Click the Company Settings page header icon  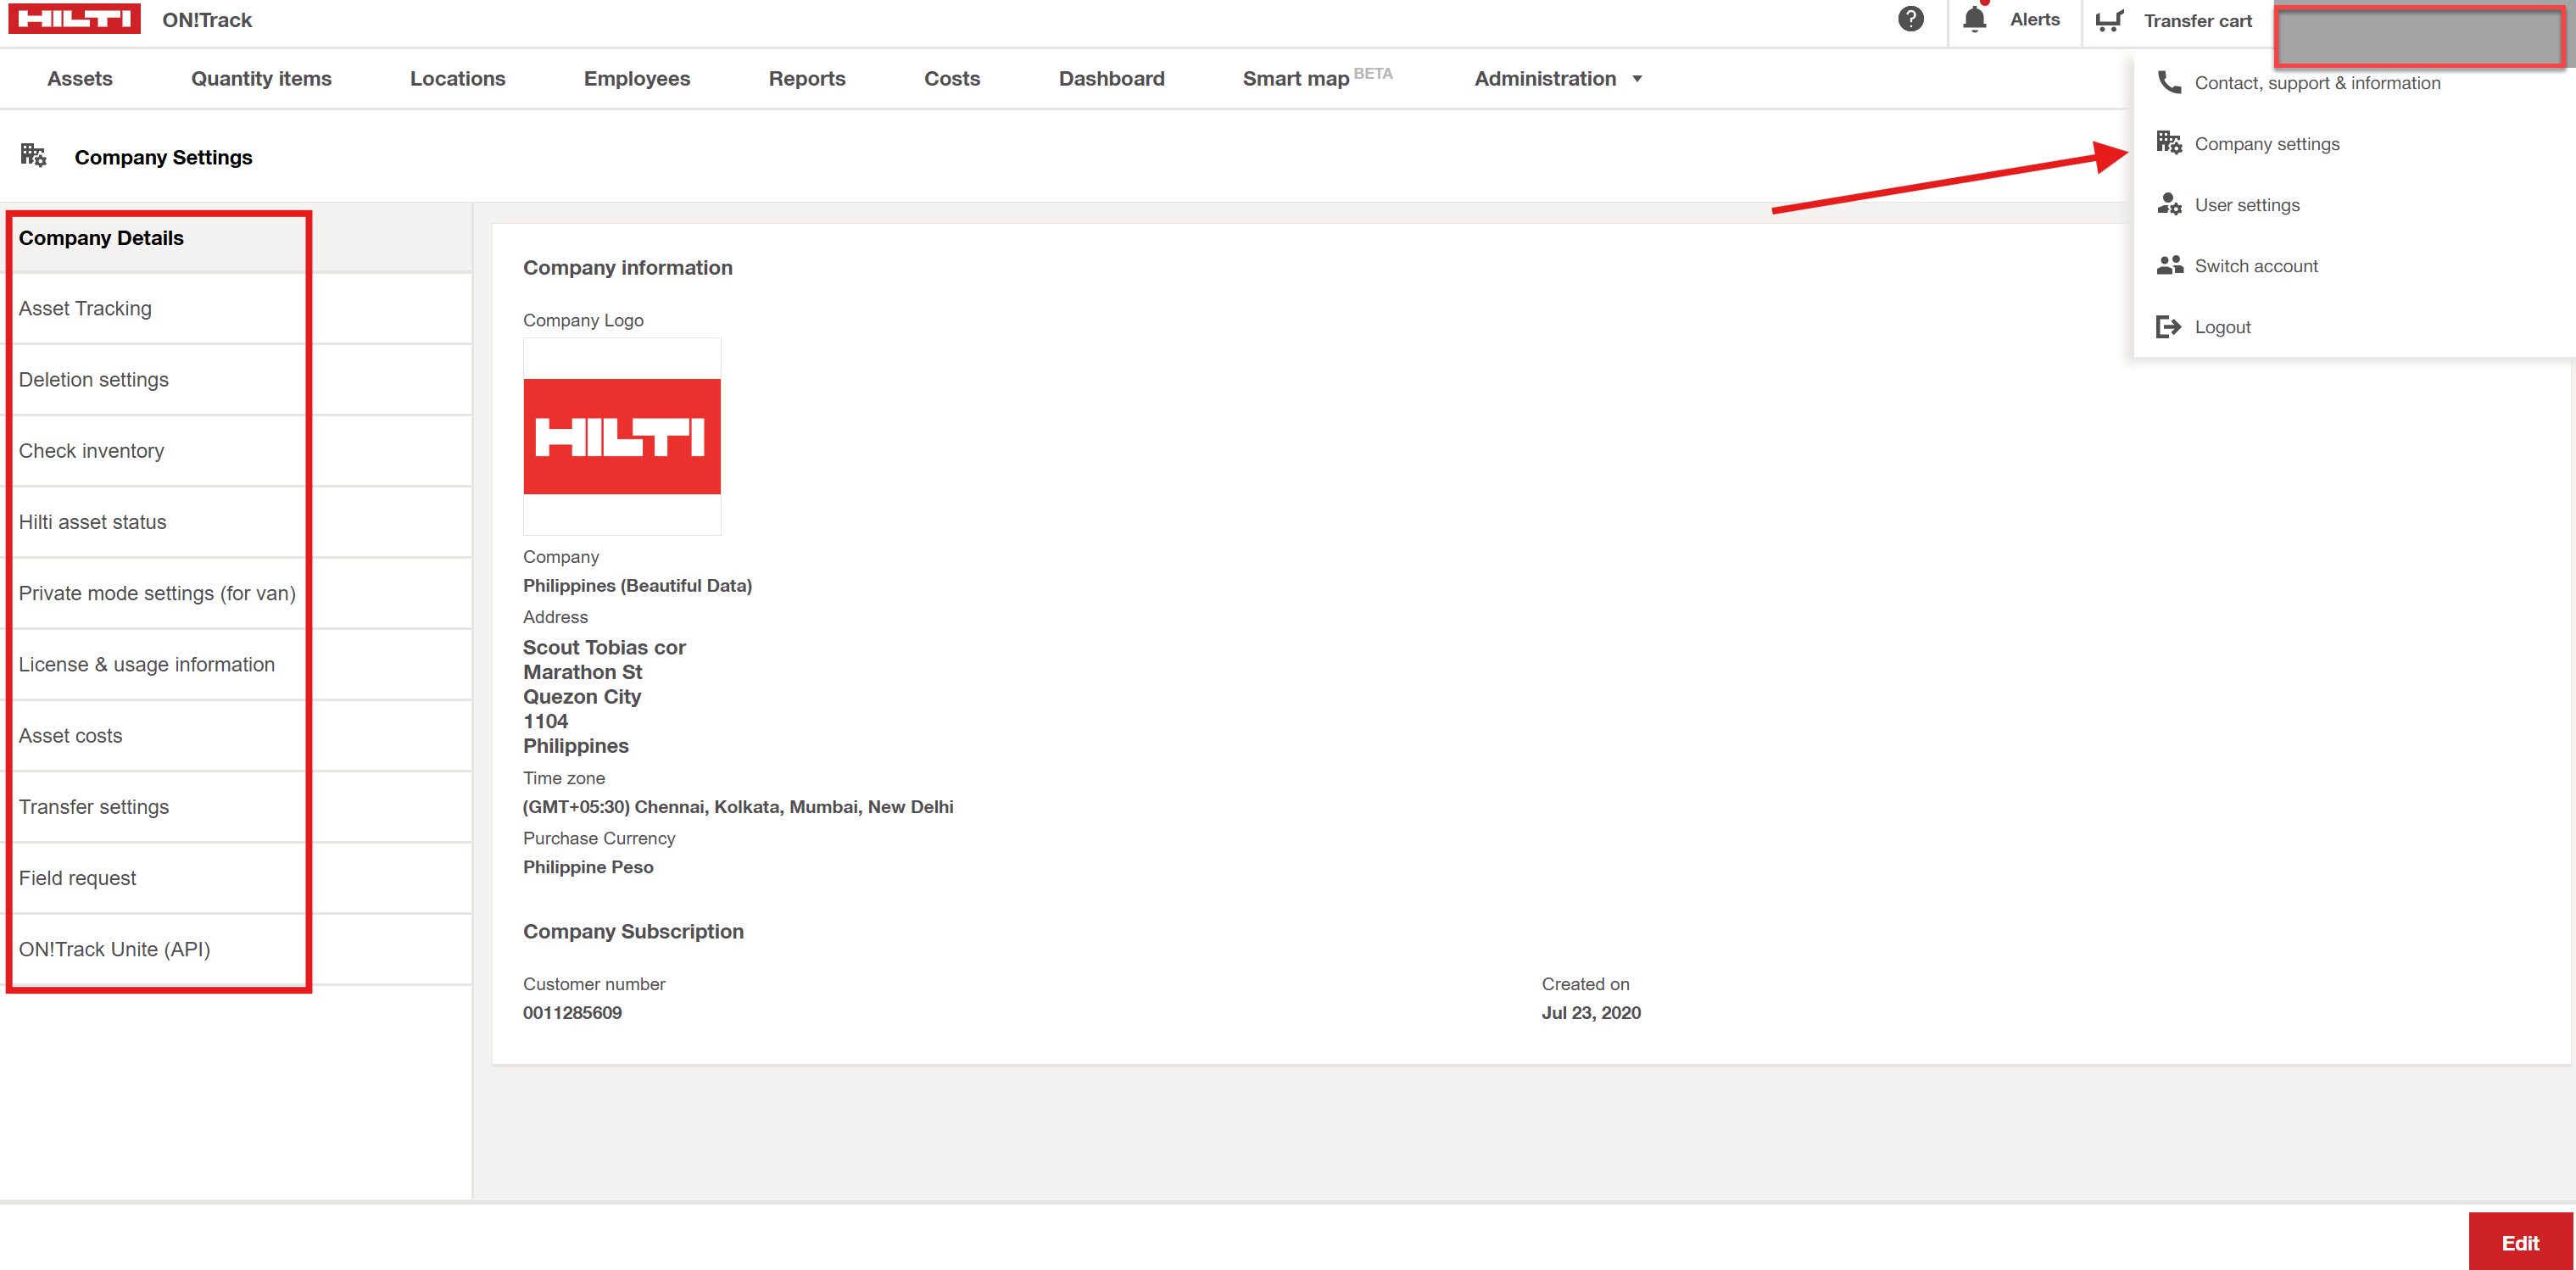tap(33, 155)
